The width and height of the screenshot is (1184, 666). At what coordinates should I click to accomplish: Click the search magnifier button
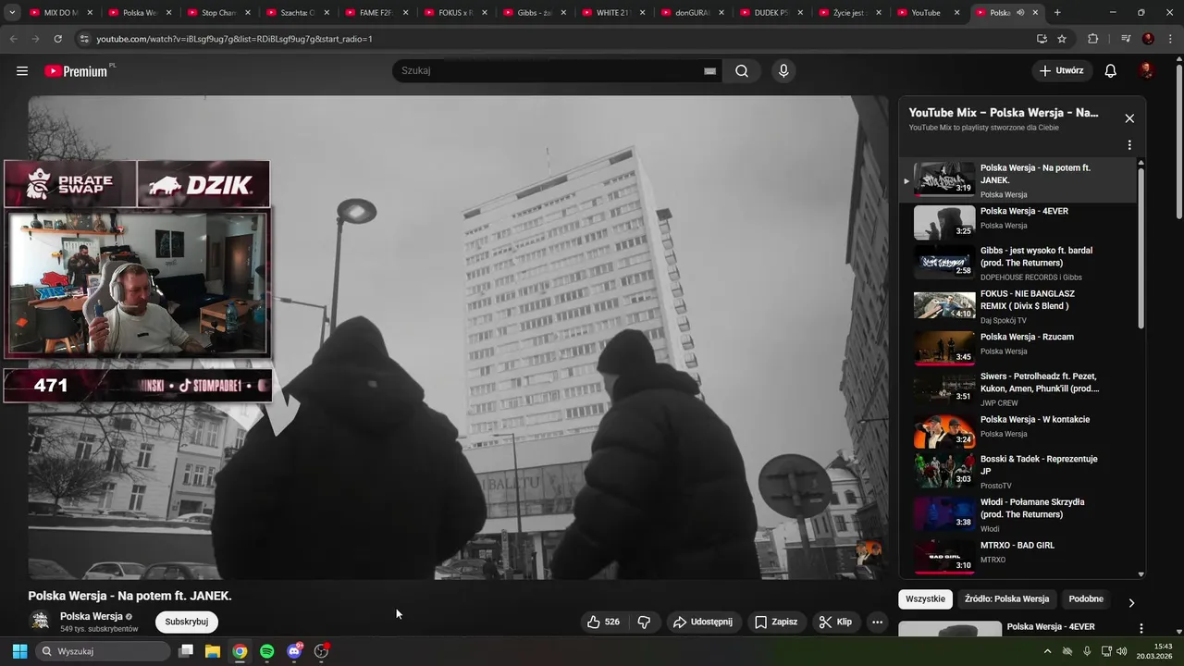pyautogui.click(x=742, y=71)
